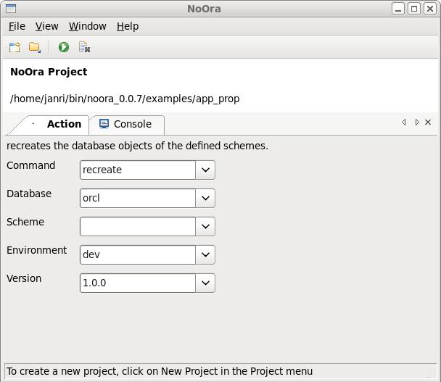Click the Open Project folder icon
The height and width of the screenshot is (382, 441).
point(34,47)
